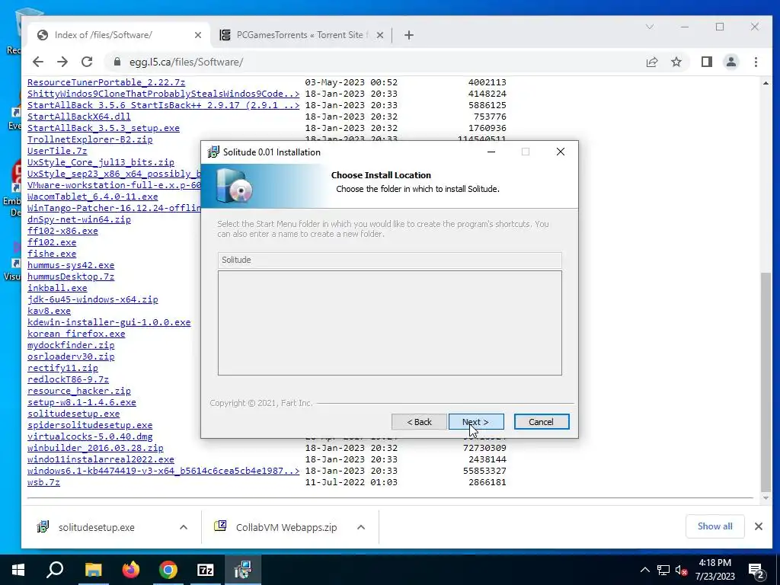Click hummus-sys42.exe link
The width and height of the screenshot is (780, 585).
click(71, 265)
